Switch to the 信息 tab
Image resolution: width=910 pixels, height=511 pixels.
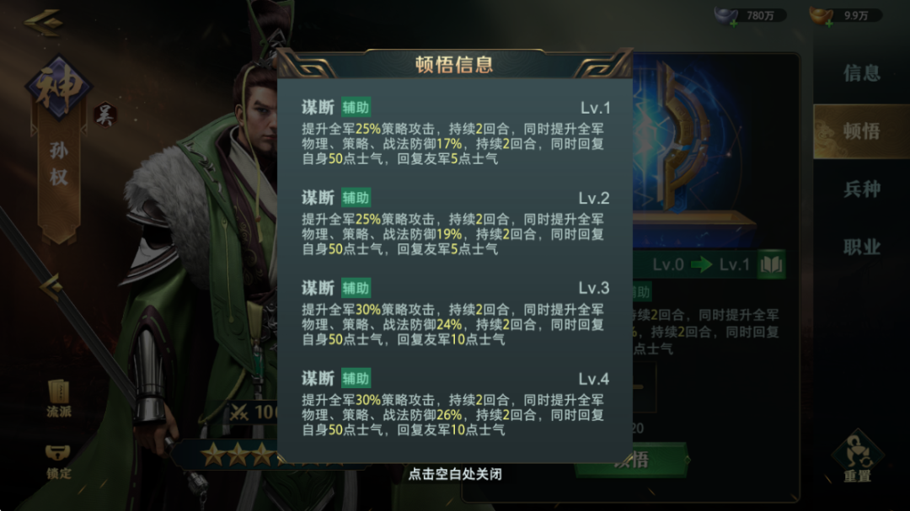coord(861,73)
